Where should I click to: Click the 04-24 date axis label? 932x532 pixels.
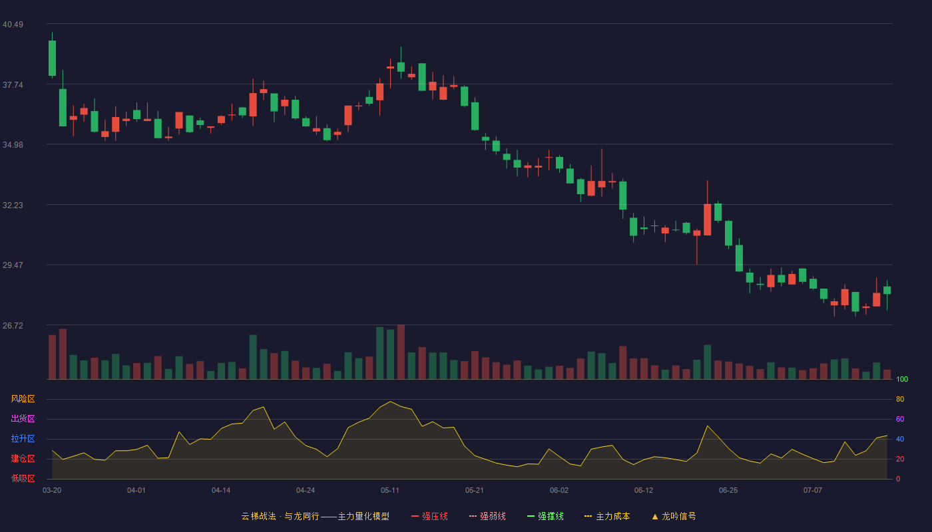(306, 490)
